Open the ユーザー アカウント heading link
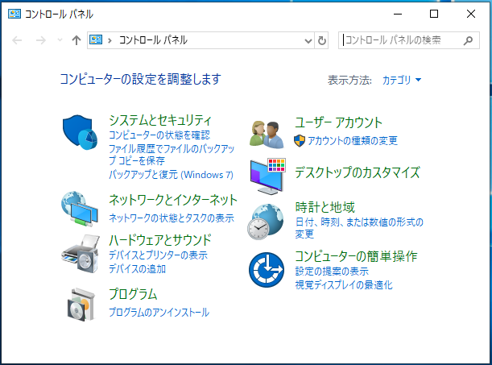Screen dimensions: 492x365 click(x=338, y=122)
